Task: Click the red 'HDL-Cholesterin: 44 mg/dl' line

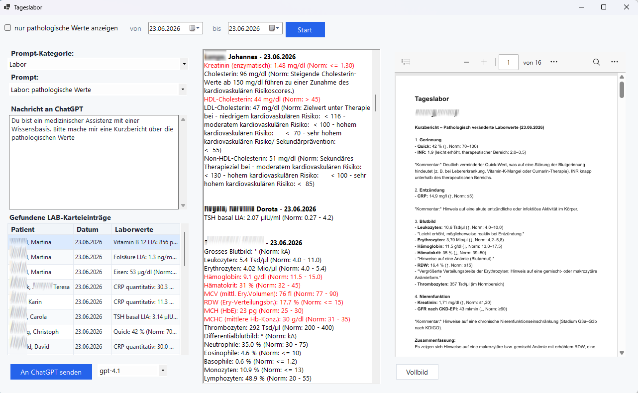Action: tap(262, 99)
